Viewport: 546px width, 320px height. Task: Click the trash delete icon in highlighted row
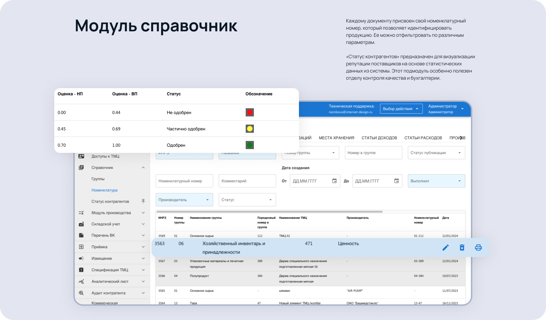tap(462, 247)
